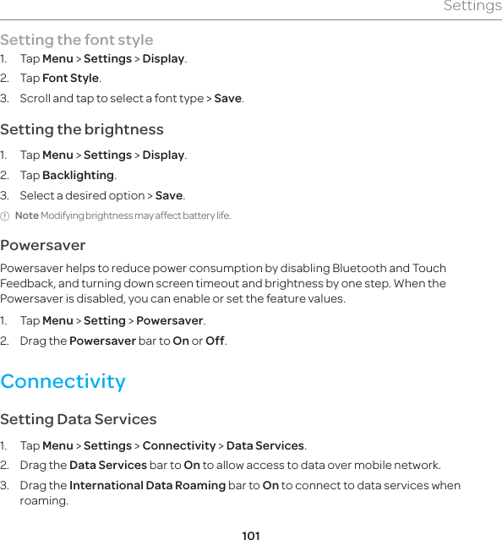Viewport: 502px width, 540px height.
Task: Click the bold 'Backlighting' text
Action: coord(78,175)
